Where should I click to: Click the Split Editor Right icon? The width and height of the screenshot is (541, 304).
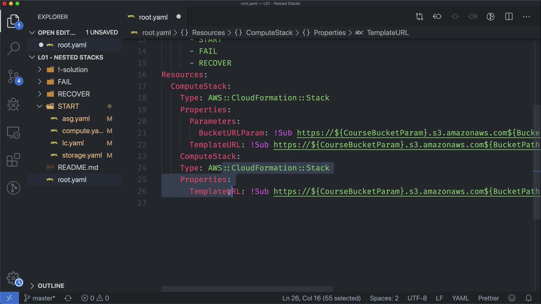click(x=509, y=17)
